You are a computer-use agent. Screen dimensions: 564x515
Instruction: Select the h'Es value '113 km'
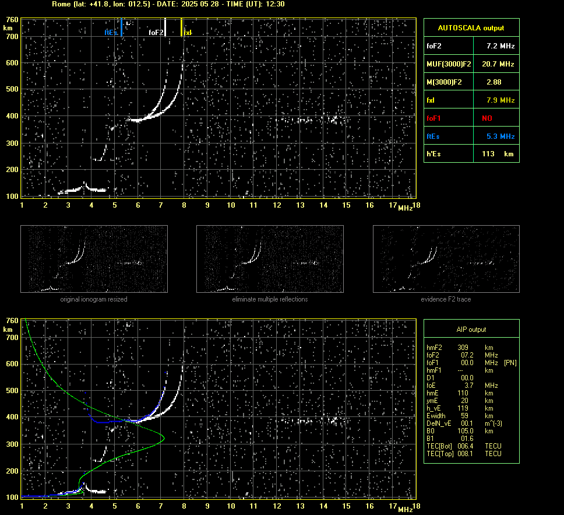coord(498,154)
